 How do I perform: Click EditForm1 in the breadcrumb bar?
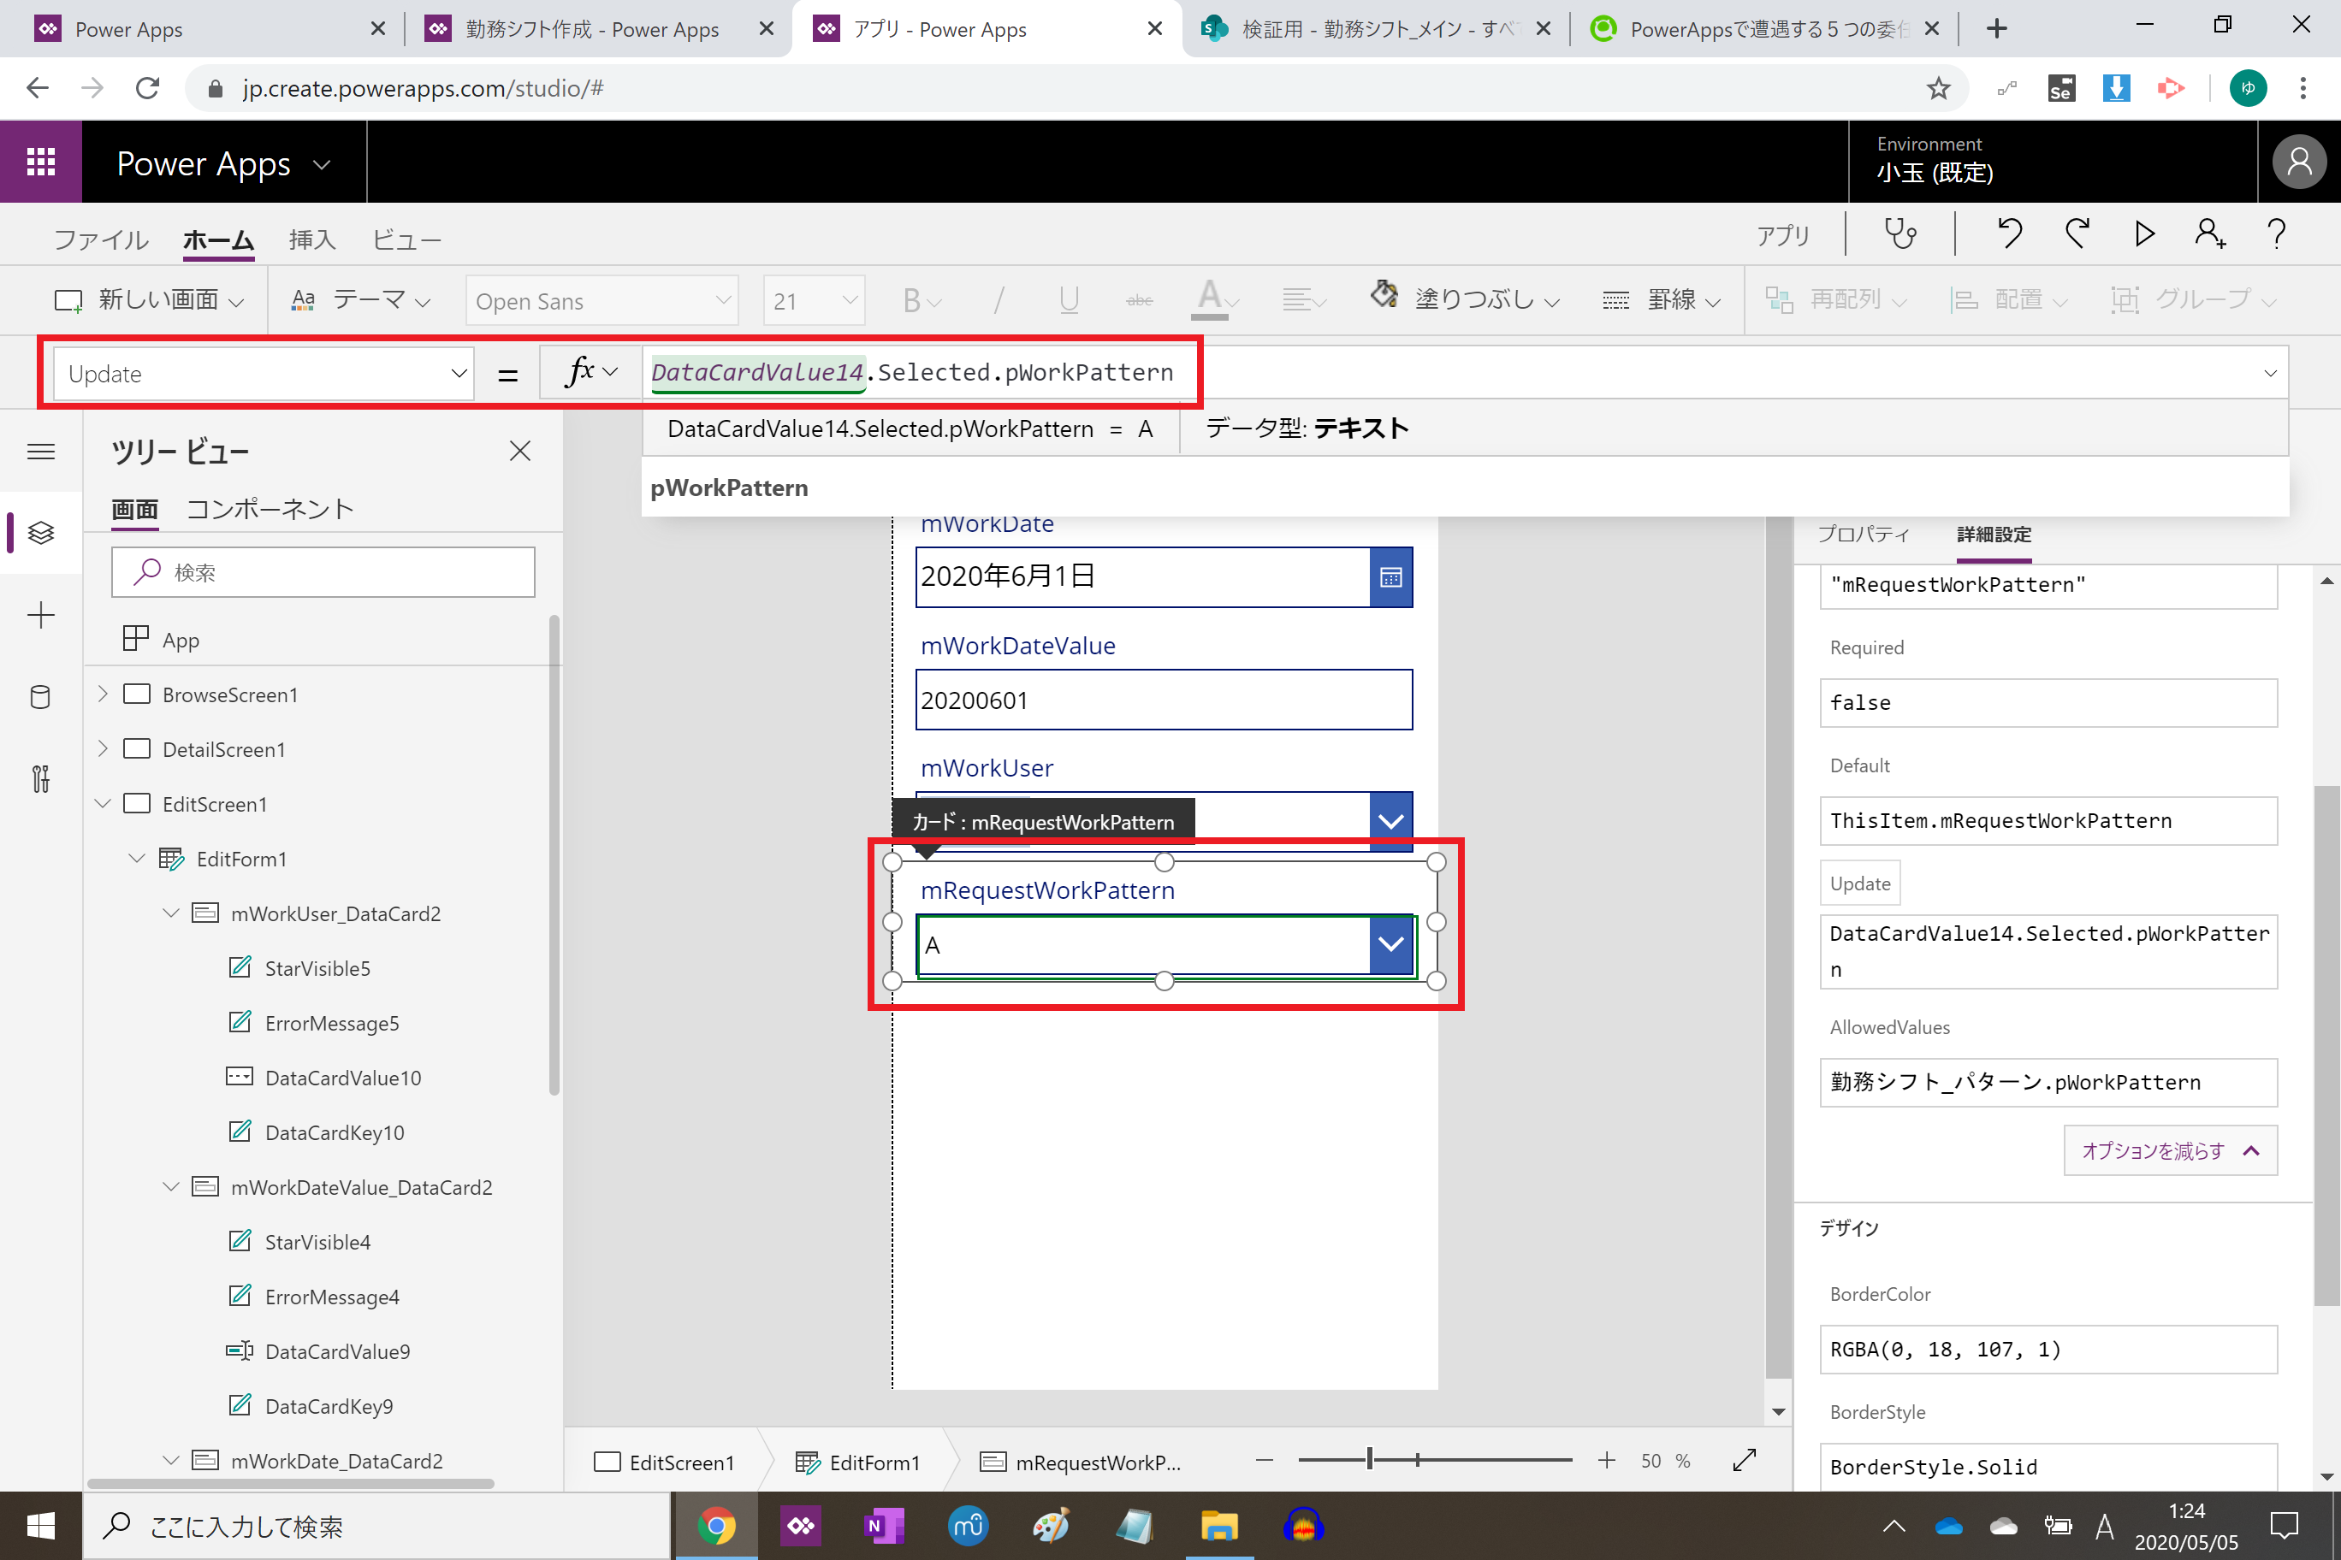click(858, 1462)
